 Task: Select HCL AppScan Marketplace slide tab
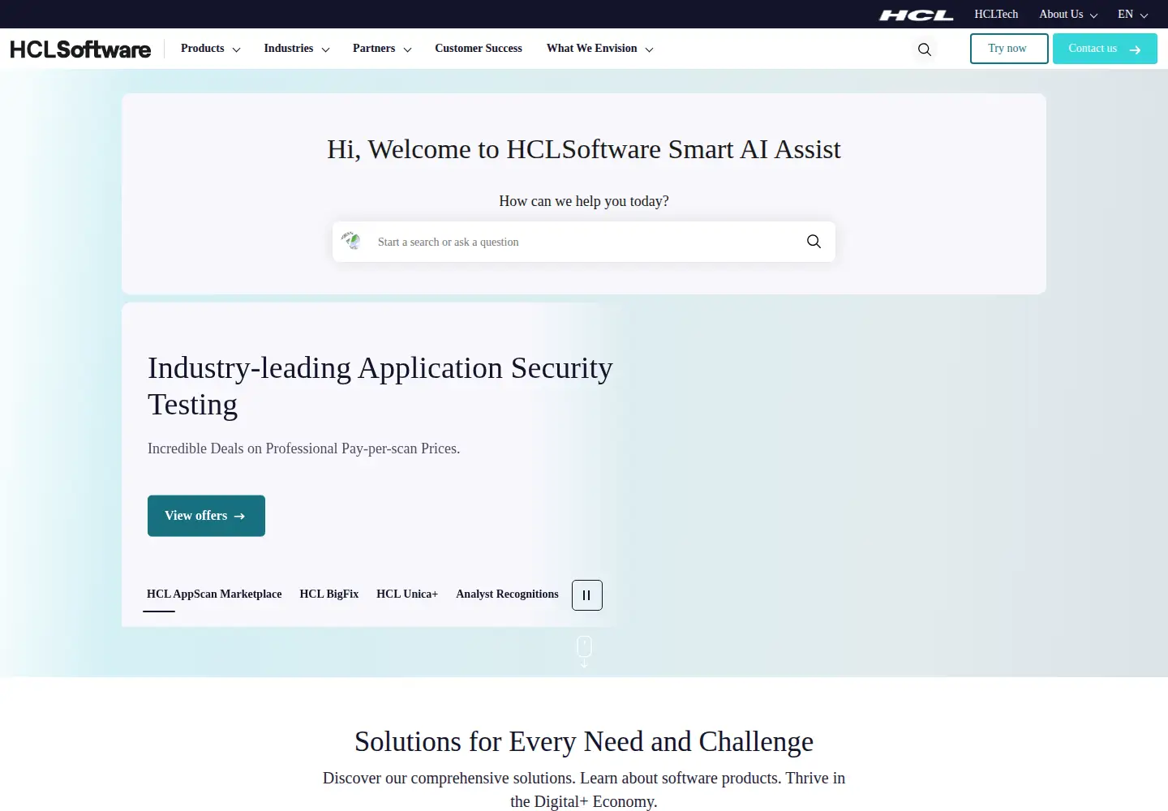(214, 594)
